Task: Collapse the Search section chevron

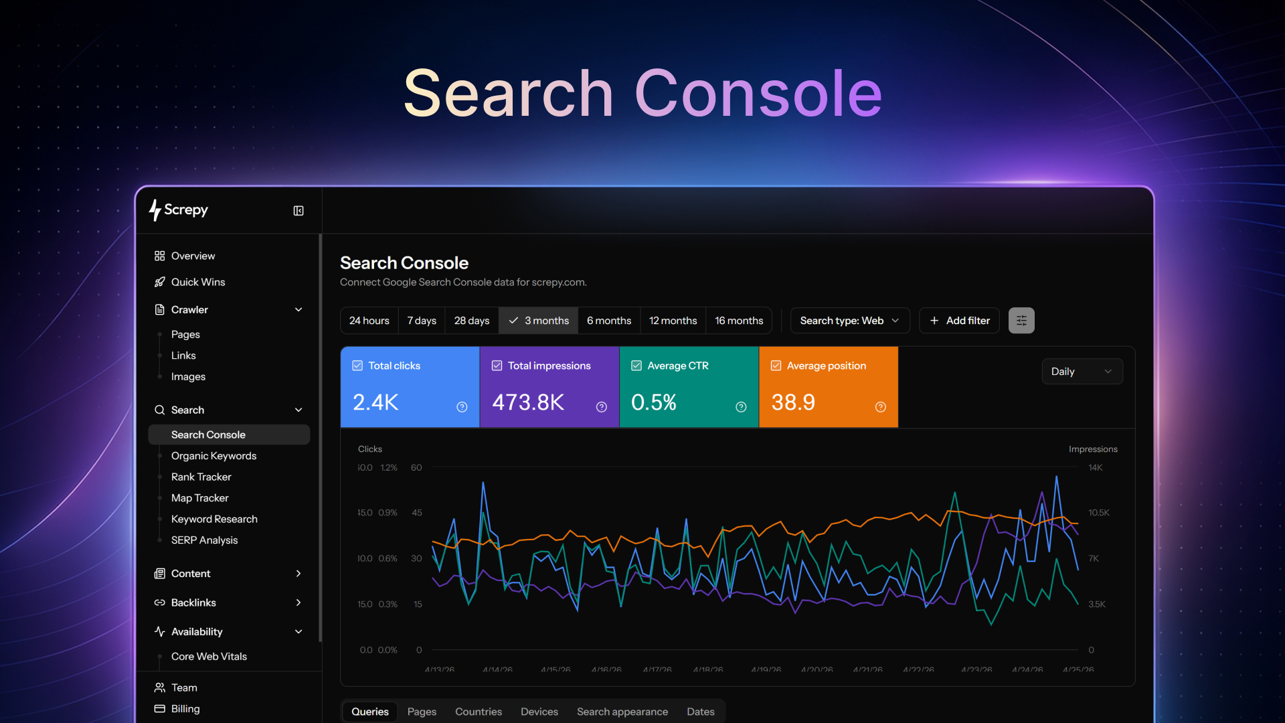Action: pos(298,410)
